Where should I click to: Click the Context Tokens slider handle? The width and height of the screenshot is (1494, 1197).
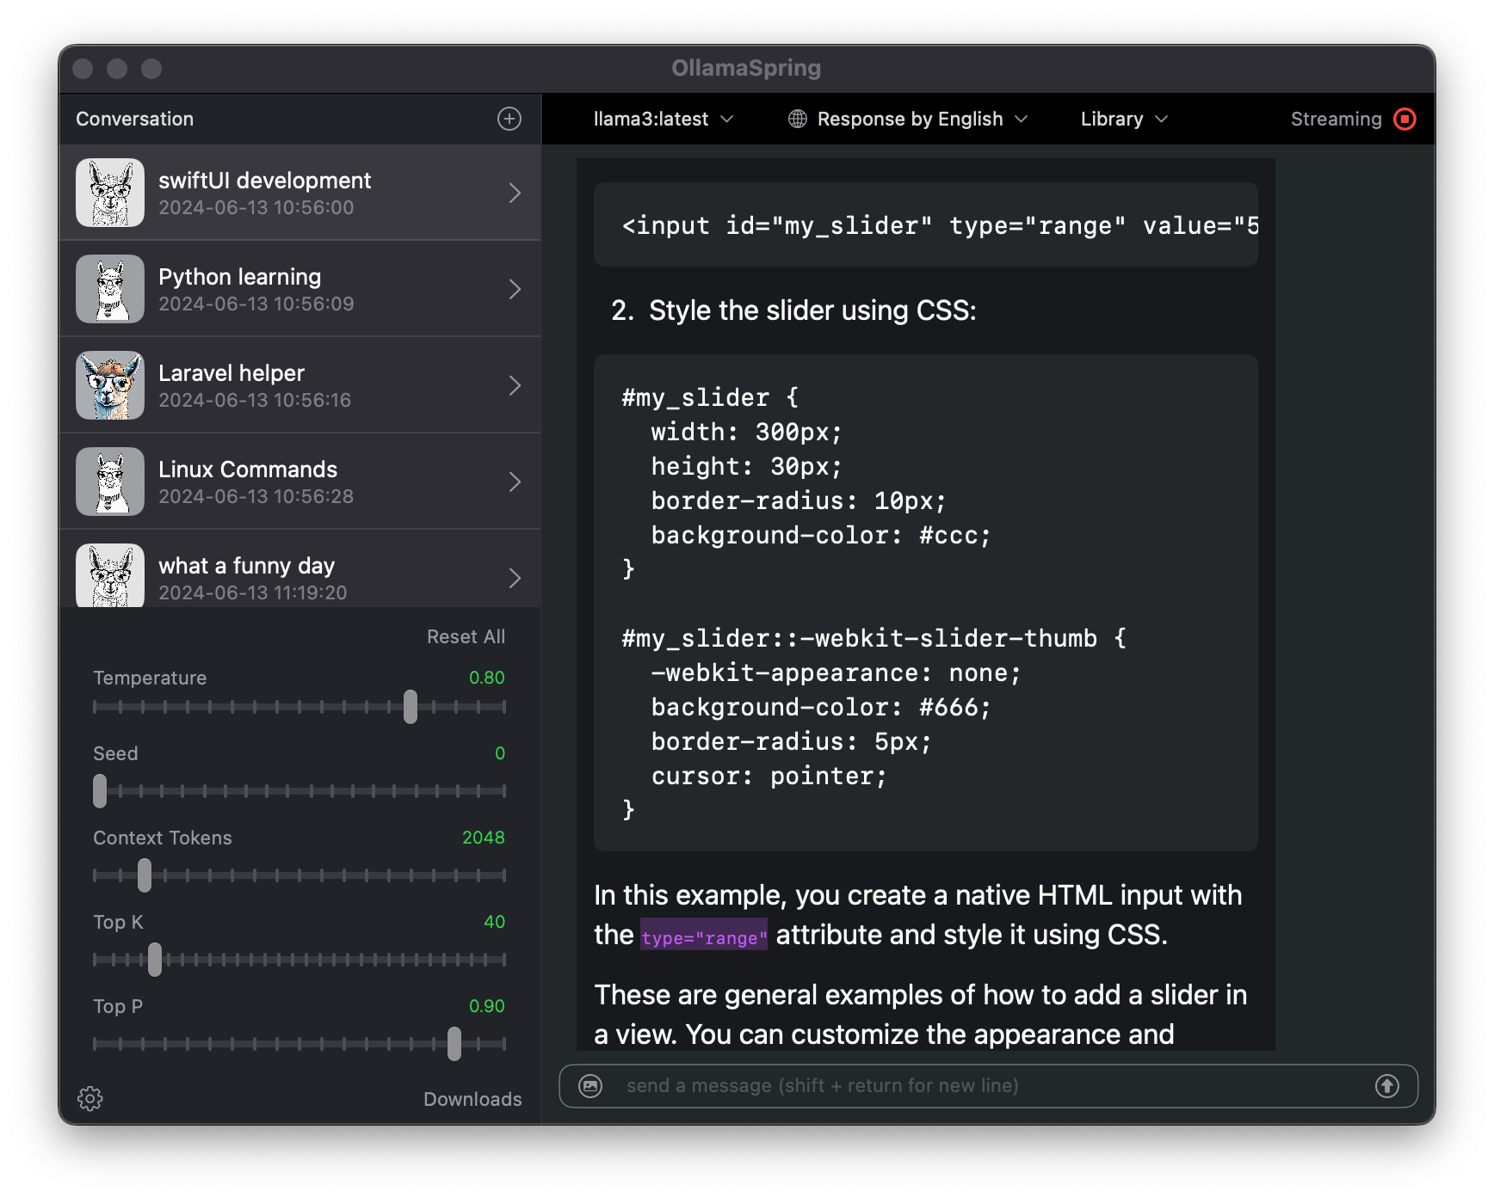click(145, 875)
